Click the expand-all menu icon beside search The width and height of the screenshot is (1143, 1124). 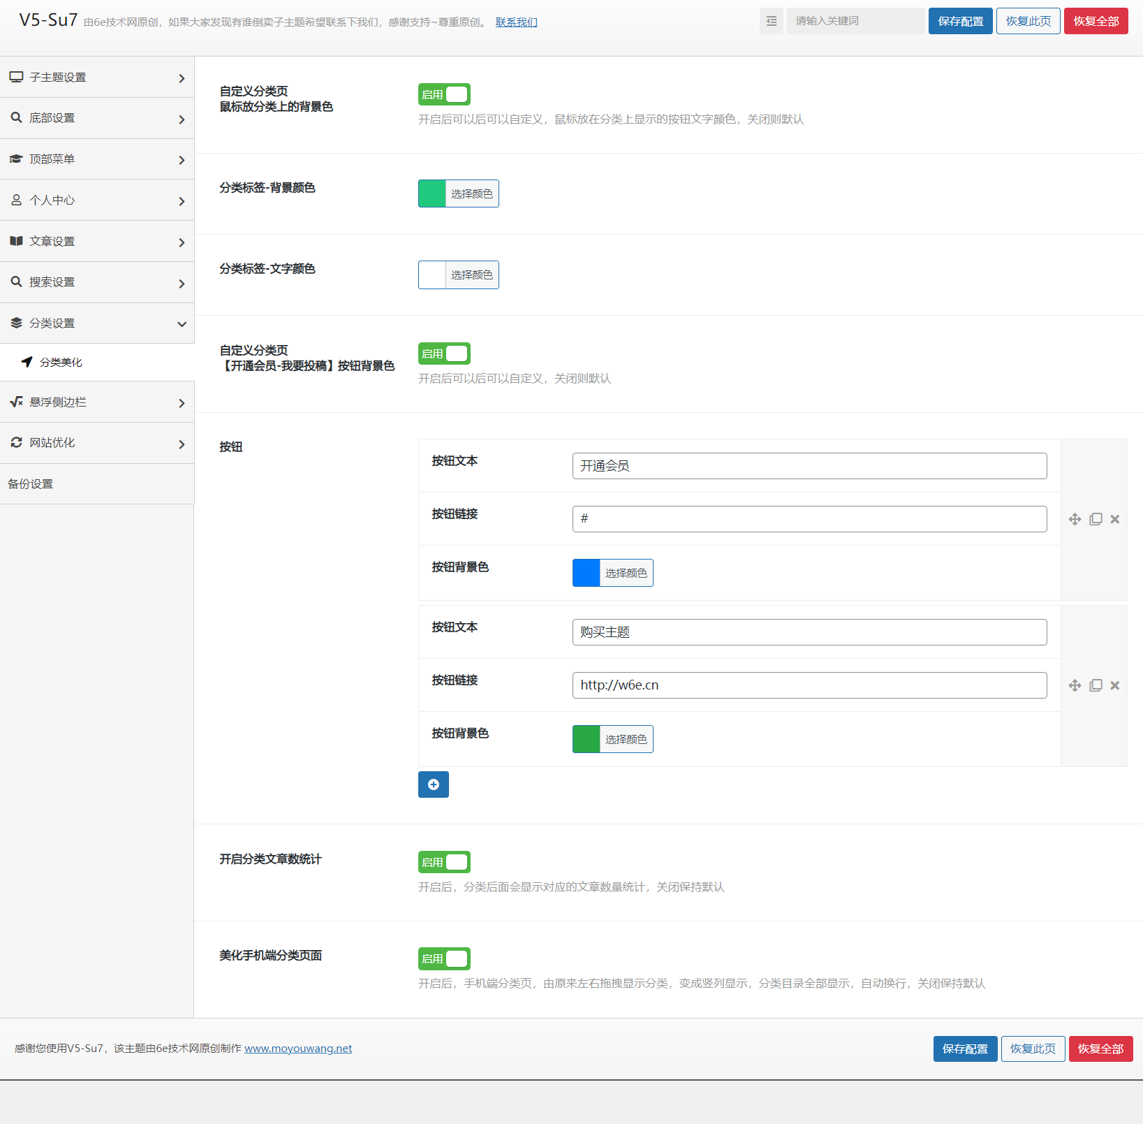[x=771, y=21]
